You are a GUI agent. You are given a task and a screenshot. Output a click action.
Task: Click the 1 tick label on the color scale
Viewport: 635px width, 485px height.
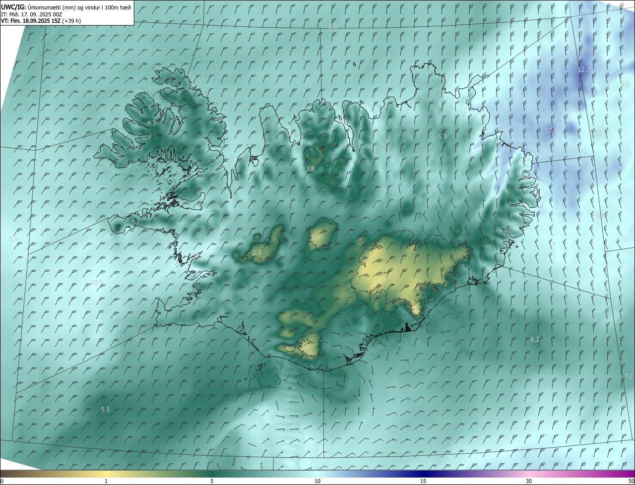click(106, 481)
